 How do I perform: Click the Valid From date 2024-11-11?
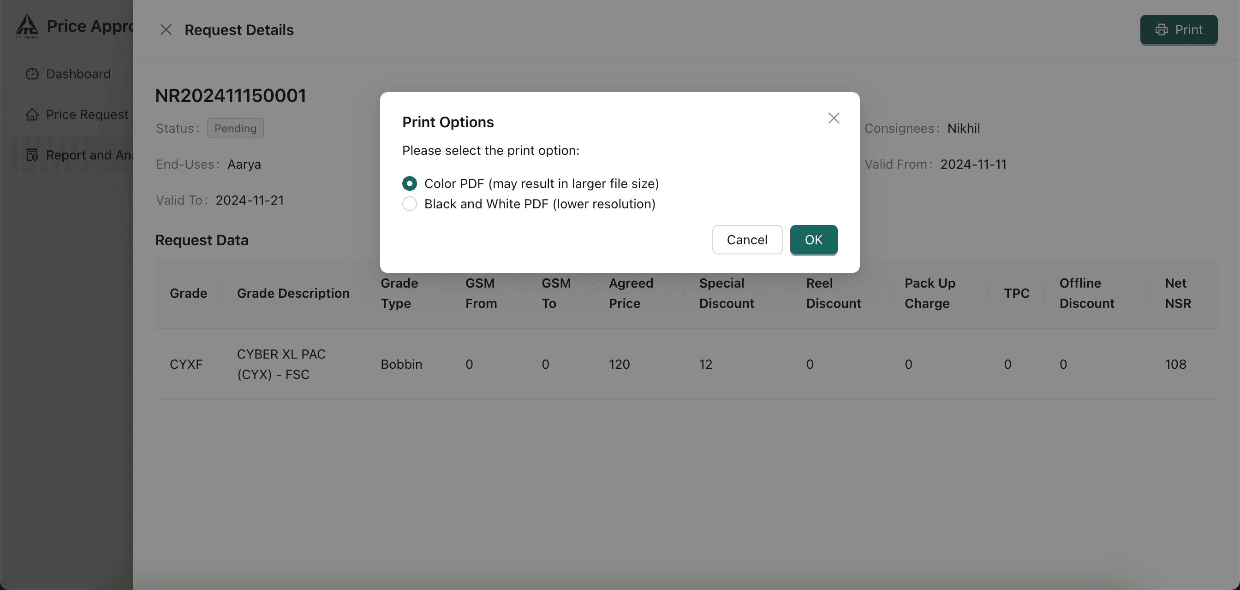click(x=973, y=164)
